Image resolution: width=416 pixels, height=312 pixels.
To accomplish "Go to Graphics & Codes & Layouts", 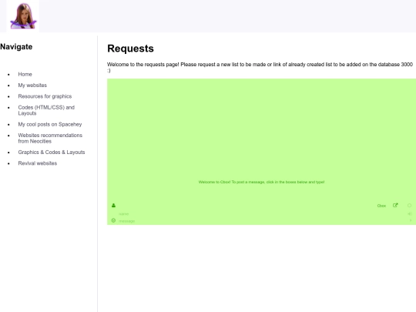I will click(52, 153).
